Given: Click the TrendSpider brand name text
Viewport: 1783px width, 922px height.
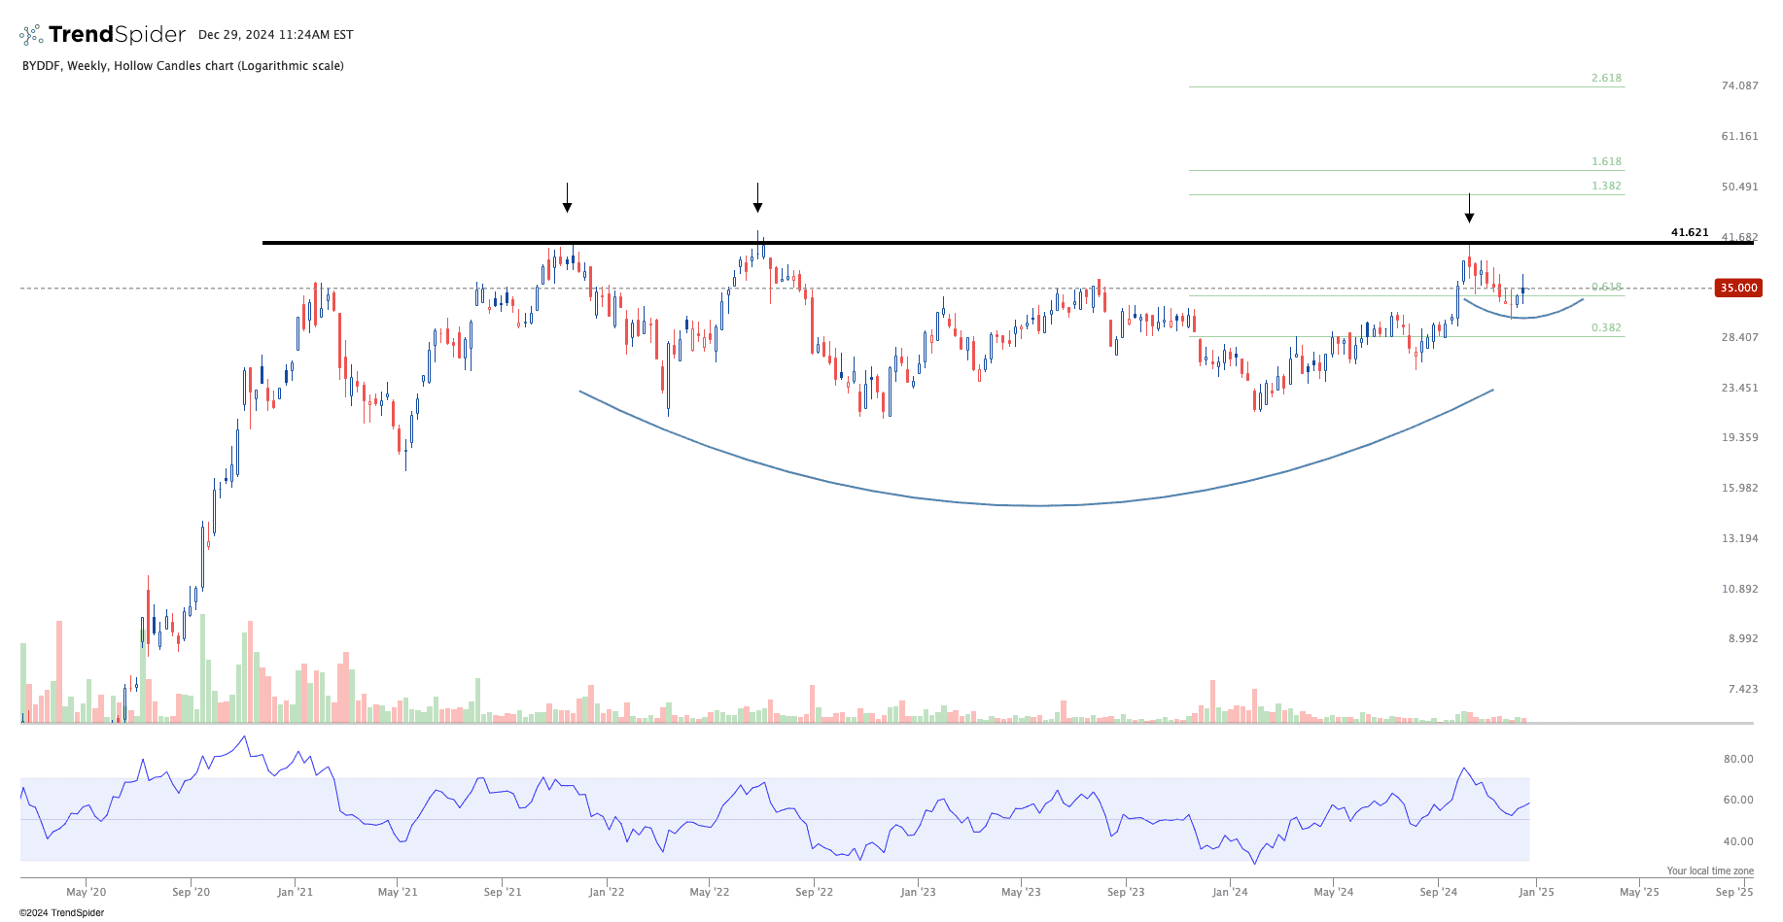Looking at the screenshot, I should (x=117, y=35).
